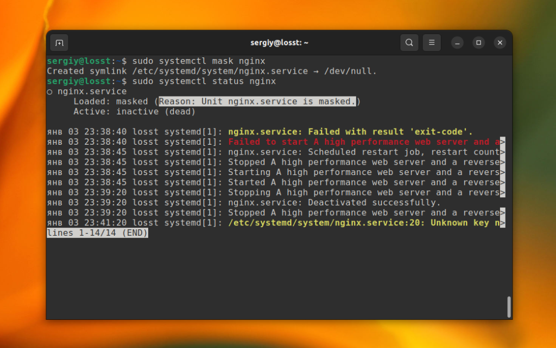The height and width of the screenshot is (348, 556).
Task: Click the truncation arrow on the 'Scheduled restart job' line
Action: click(502, 152)
